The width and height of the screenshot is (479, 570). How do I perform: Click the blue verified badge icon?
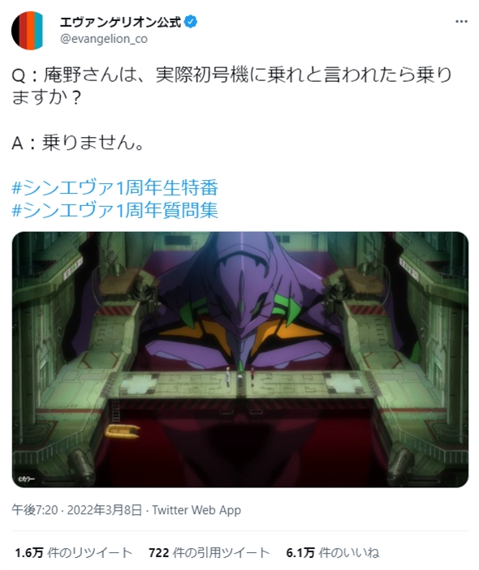(191, 22)
